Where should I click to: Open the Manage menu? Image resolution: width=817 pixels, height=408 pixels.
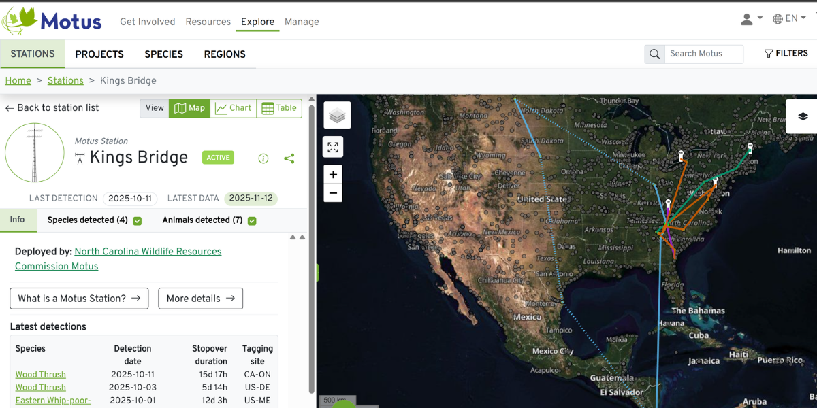[x=302, y=22]
